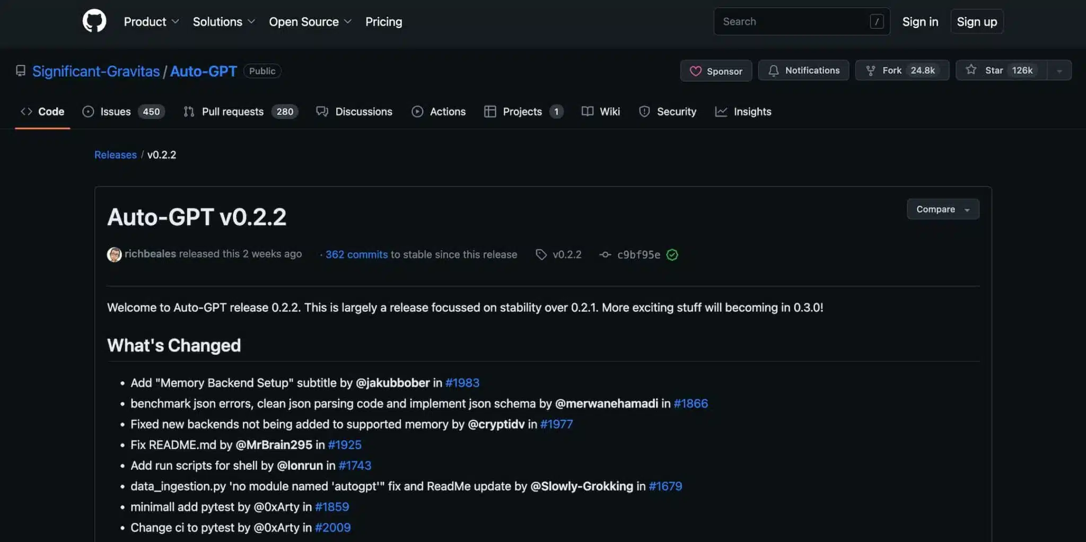The height and width of the screenshot is (542, 1086).
Task: Go back to the Releases page
Action: tap(115, 154)
